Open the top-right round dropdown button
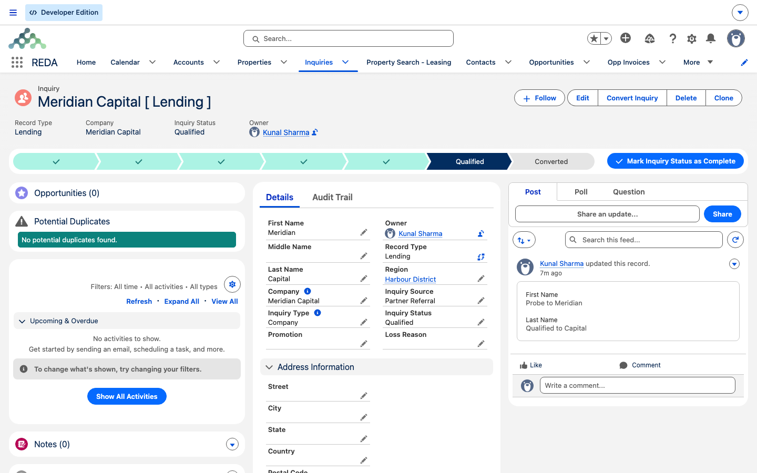This screenshot has height=473, width=757. pos(740,12)
